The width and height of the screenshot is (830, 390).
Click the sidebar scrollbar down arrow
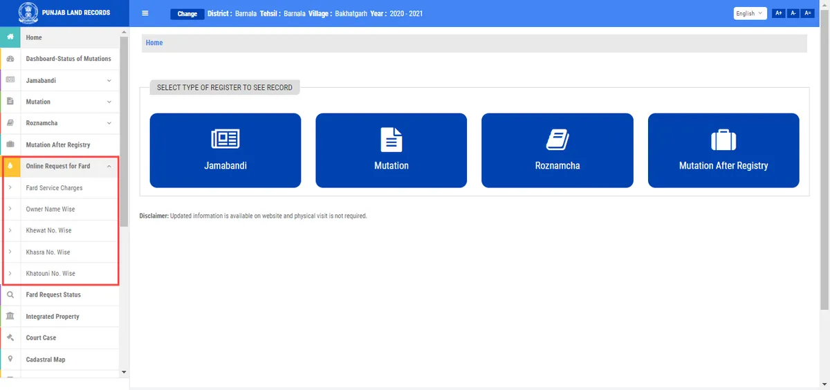(124, 372)
